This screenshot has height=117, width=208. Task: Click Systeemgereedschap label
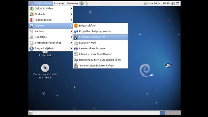coord(48,43)
